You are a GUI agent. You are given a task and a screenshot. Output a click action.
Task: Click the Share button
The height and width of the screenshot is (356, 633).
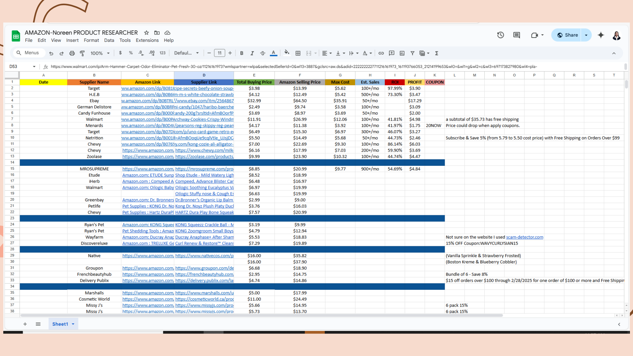pyautogui.click(x=567, y=35)
